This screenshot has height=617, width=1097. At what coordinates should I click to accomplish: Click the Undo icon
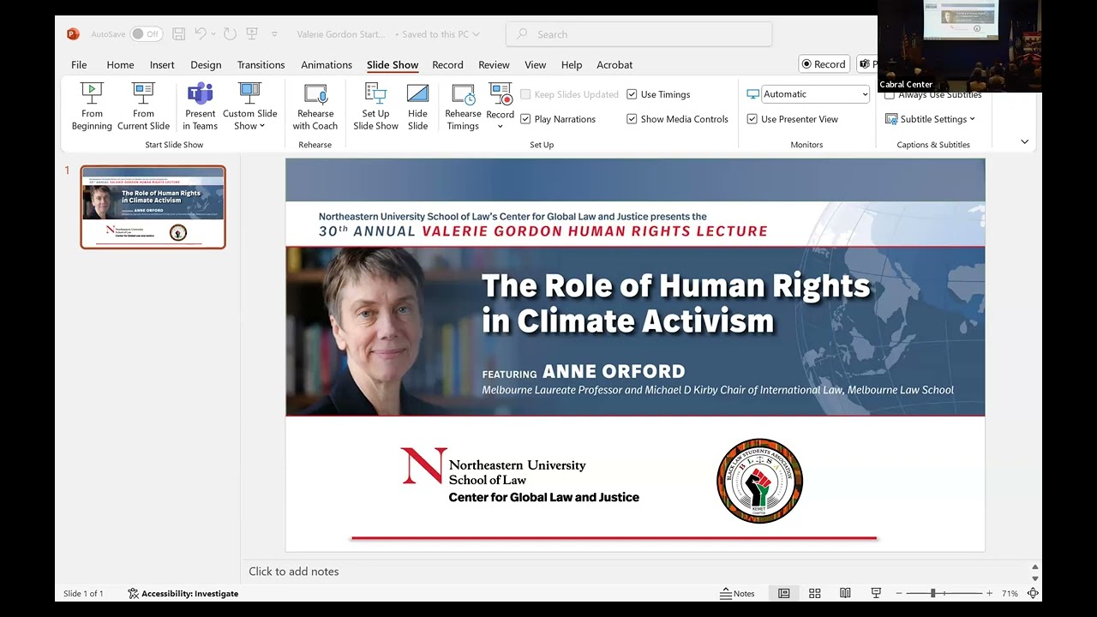pos(201,34)
